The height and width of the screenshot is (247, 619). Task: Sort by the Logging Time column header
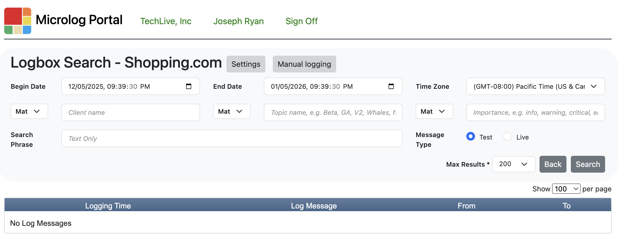coord(108,206)
